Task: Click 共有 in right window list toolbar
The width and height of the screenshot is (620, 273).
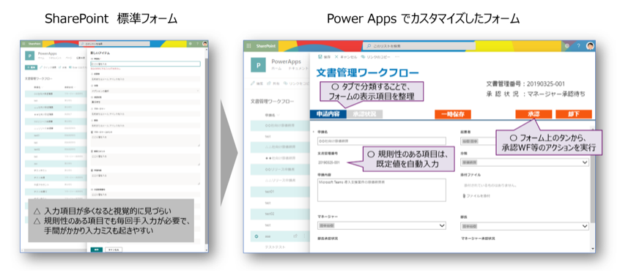Action: pos(273,83)
